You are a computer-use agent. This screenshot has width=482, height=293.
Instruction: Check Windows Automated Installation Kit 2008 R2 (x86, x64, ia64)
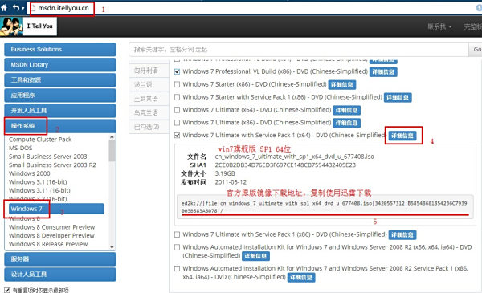point(177,247)
